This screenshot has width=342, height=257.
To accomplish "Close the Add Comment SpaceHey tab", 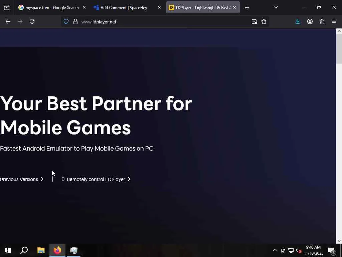I will click(159, 8).
